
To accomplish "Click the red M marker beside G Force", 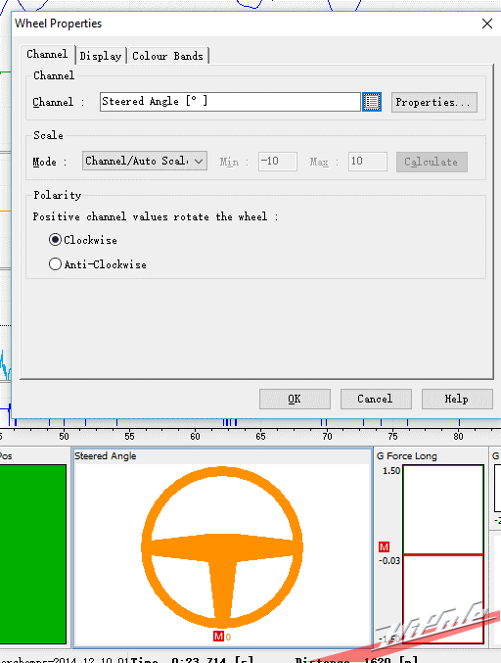I will pos(384,546).
